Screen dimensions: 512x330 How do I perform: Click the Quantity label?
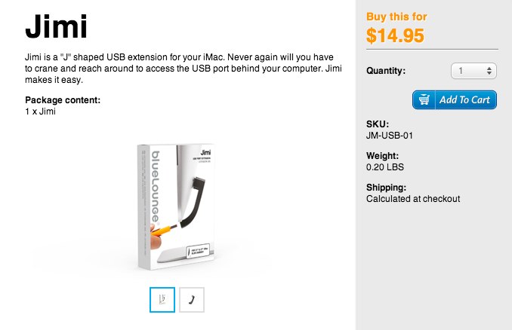386,71
